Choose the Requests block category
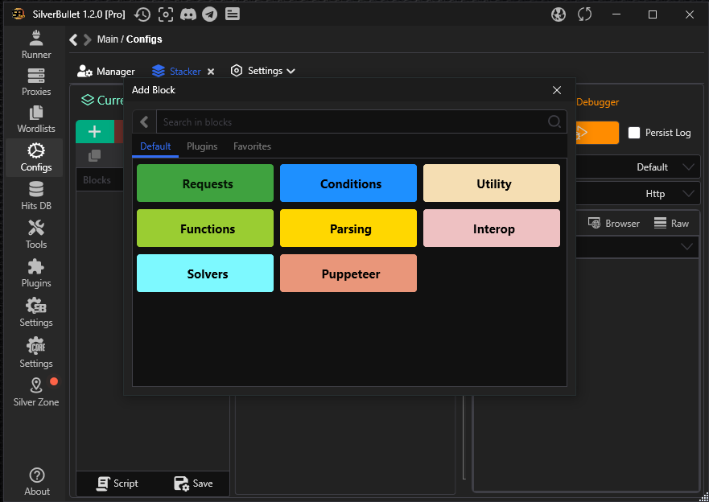Screen dimensions: 709x502 (x=205, y=183)
